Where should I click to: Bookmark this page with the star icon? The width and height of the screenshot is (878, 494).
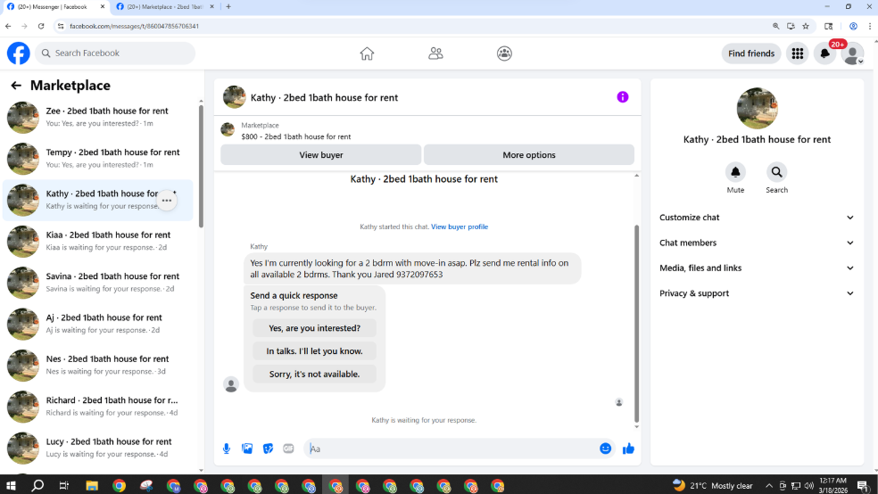[806, 26]
